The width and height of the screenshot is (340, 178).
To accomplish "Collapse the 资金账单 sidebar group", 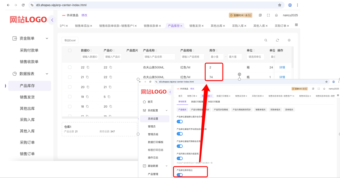I will pos(47,38).
